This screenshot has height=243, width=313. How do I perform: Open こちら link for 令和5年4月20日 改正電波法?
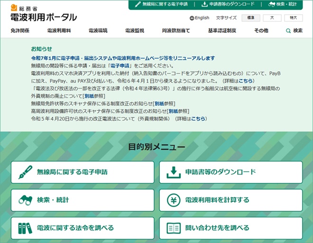coord(198,119)
